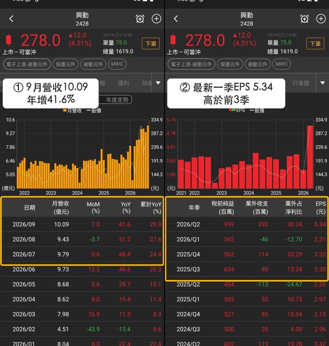Open price alert clock icon, right screen

[x=305, y=19]
